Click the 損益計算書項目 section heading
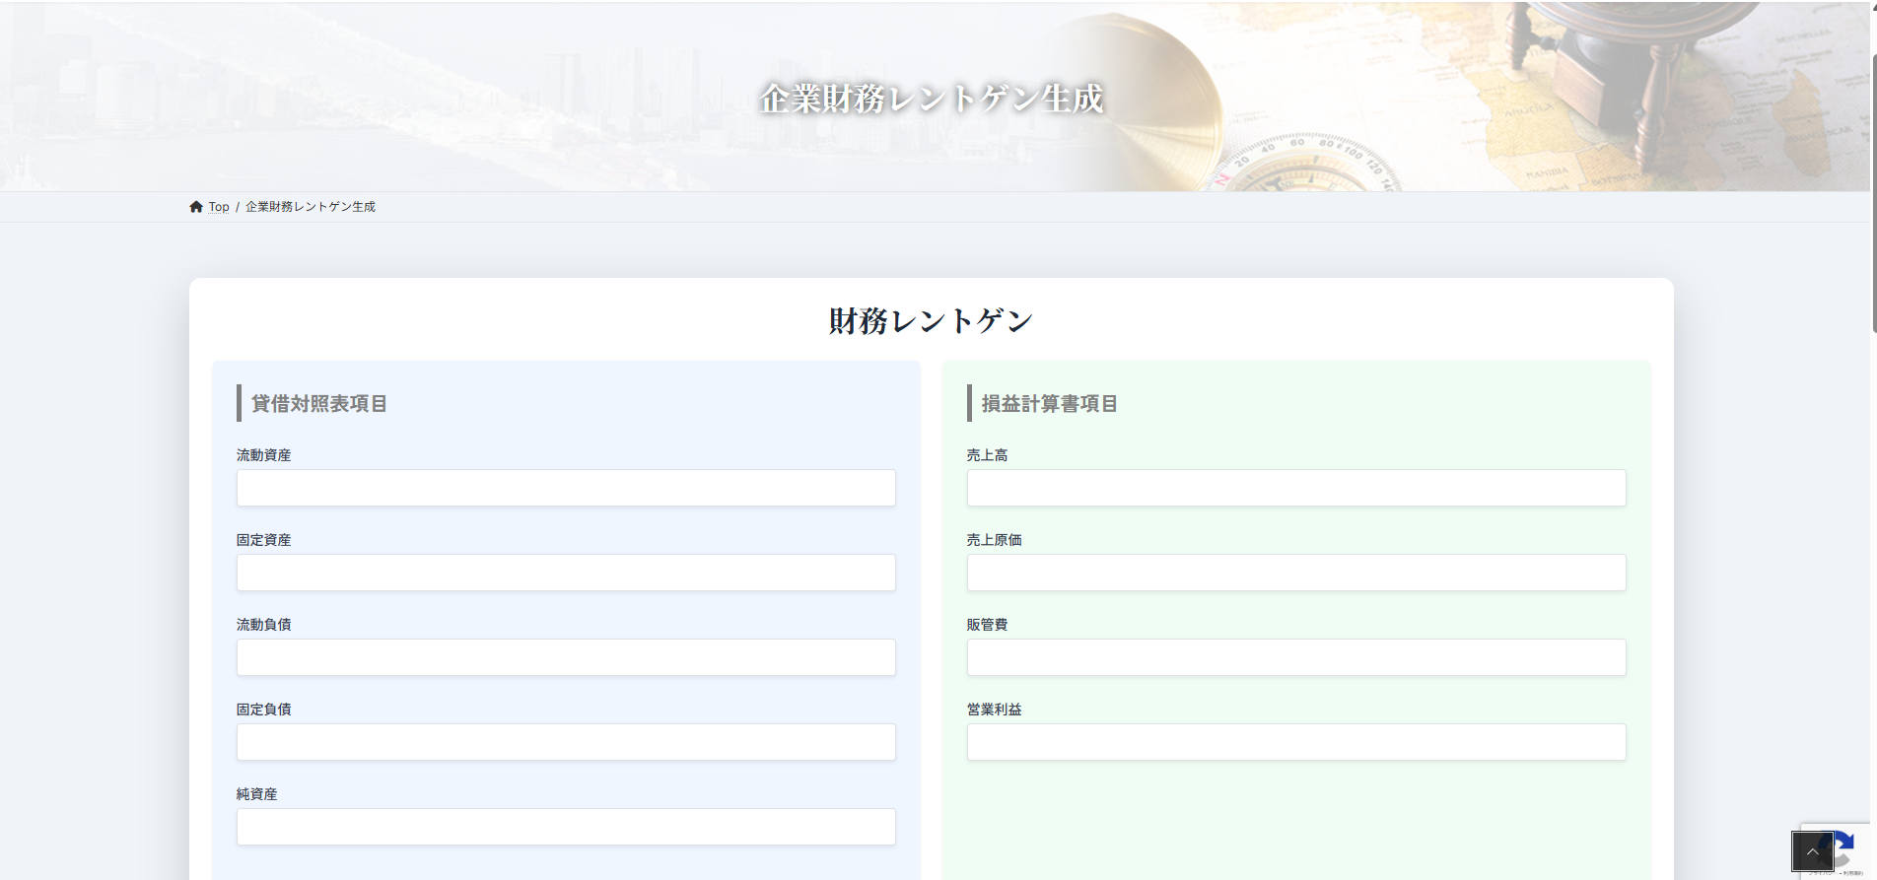The image size is (1877, 880). click(x=1049, y=404)
